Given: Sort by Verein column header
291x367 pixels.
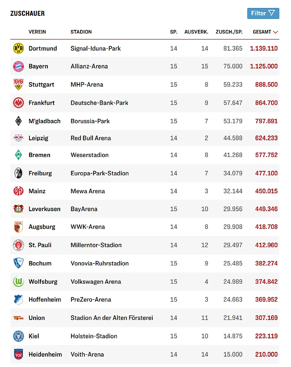Looking at the screenshot, I should pos(37,32).
